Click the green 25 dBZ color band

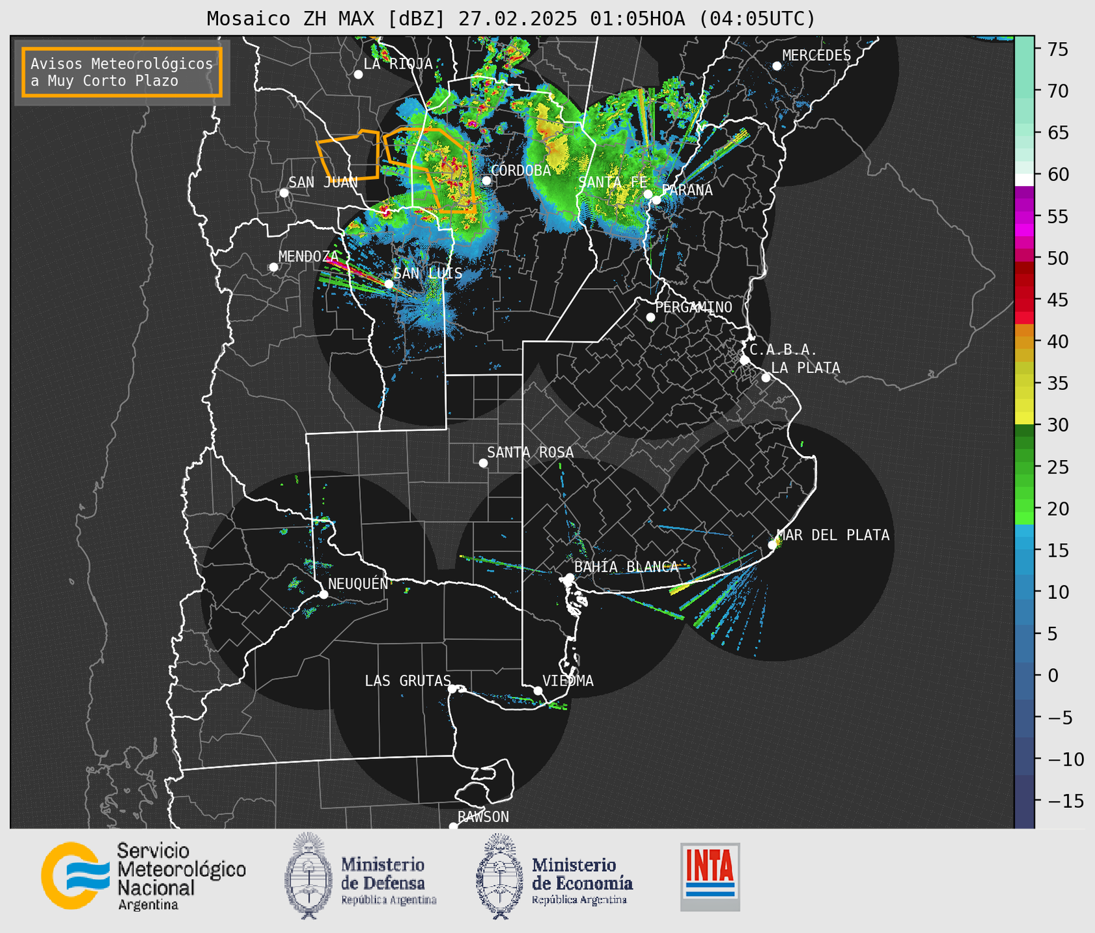(1024, 468)
